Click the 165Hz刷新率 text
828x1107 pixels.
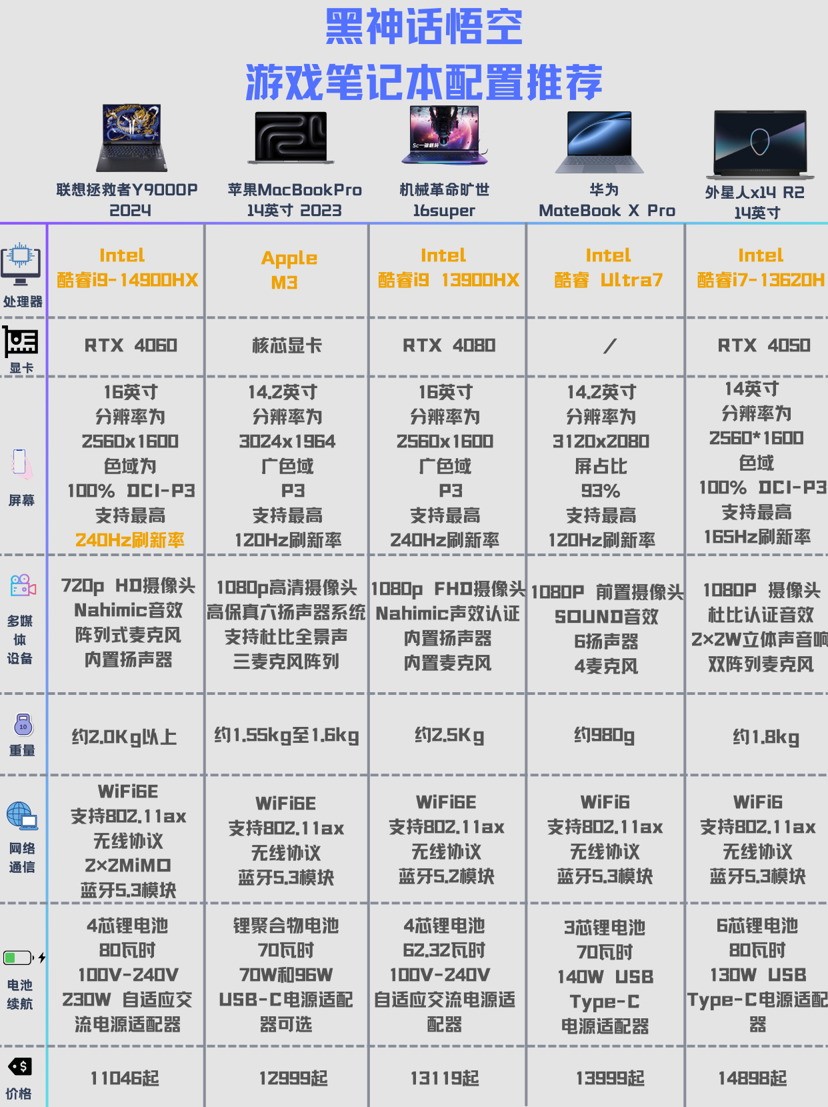pos(757,537)
